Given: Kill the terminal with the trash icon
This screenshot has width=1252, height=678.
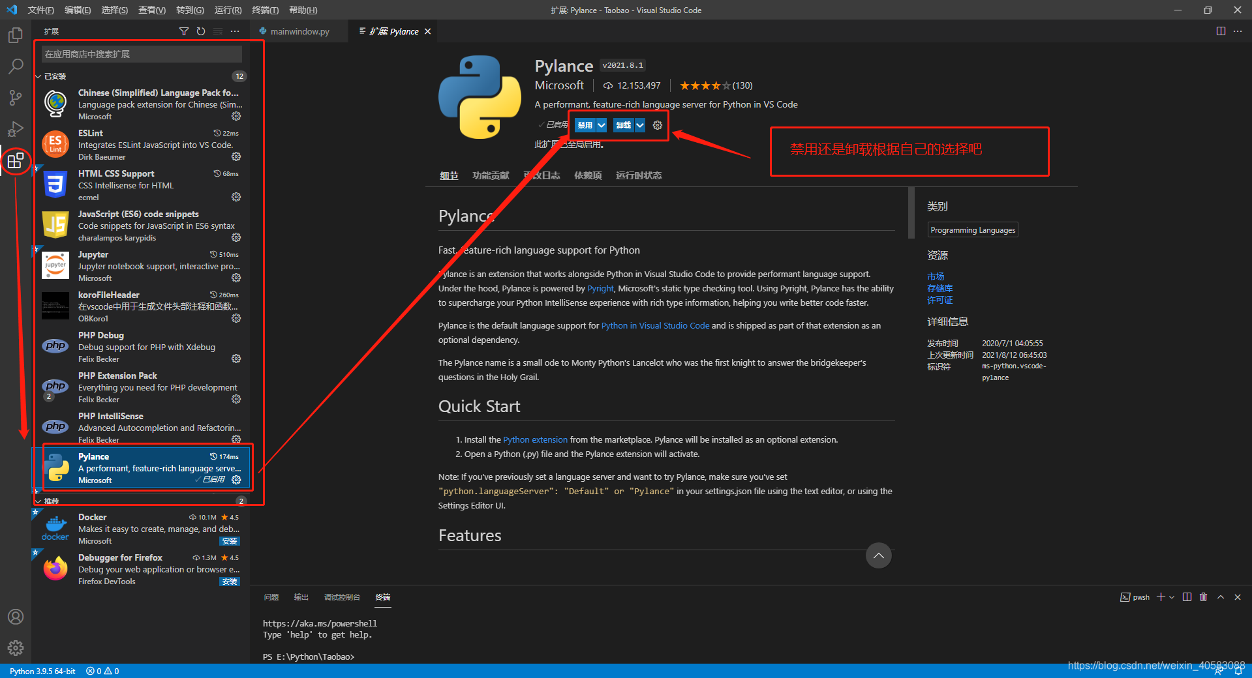Looking at the screenshot, I should pyautogui.click(x=1204, y=597).
